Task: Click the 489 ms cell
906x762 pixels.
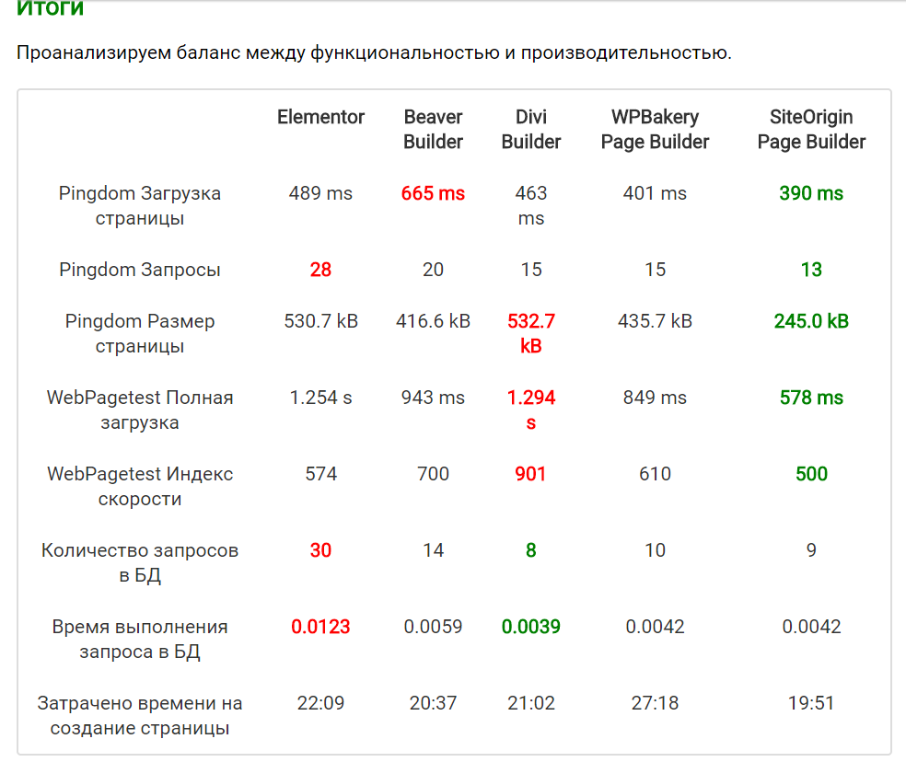Action: [x=320, y=193]
